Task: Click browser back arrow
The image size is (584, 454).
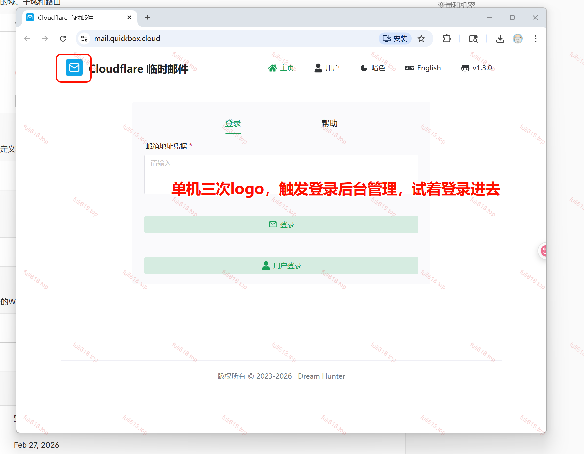Action: click(x=27, y=39)
